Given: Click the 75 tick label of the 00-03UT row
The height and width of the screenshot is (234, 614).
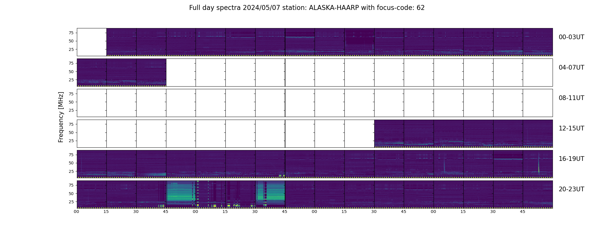Looking at the screenshot, I should (71, 33).
